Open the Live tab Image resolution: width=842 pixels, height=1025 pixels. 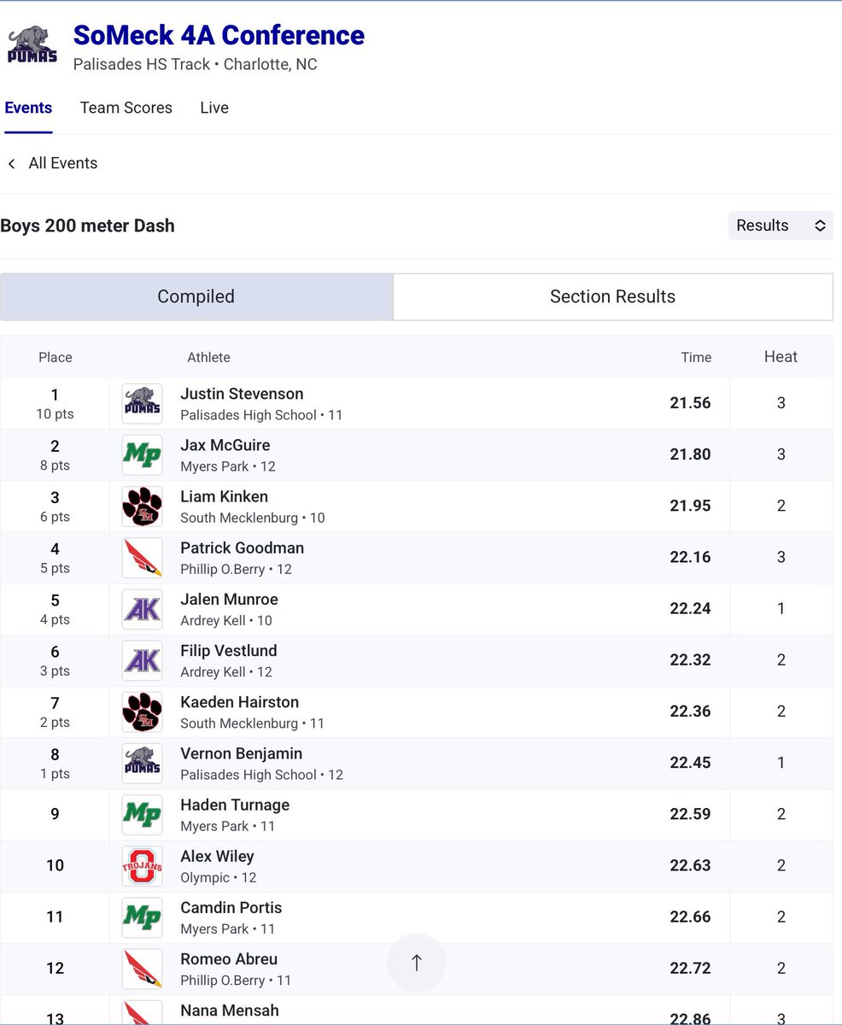pyautogui.click(x=214, y=108)
